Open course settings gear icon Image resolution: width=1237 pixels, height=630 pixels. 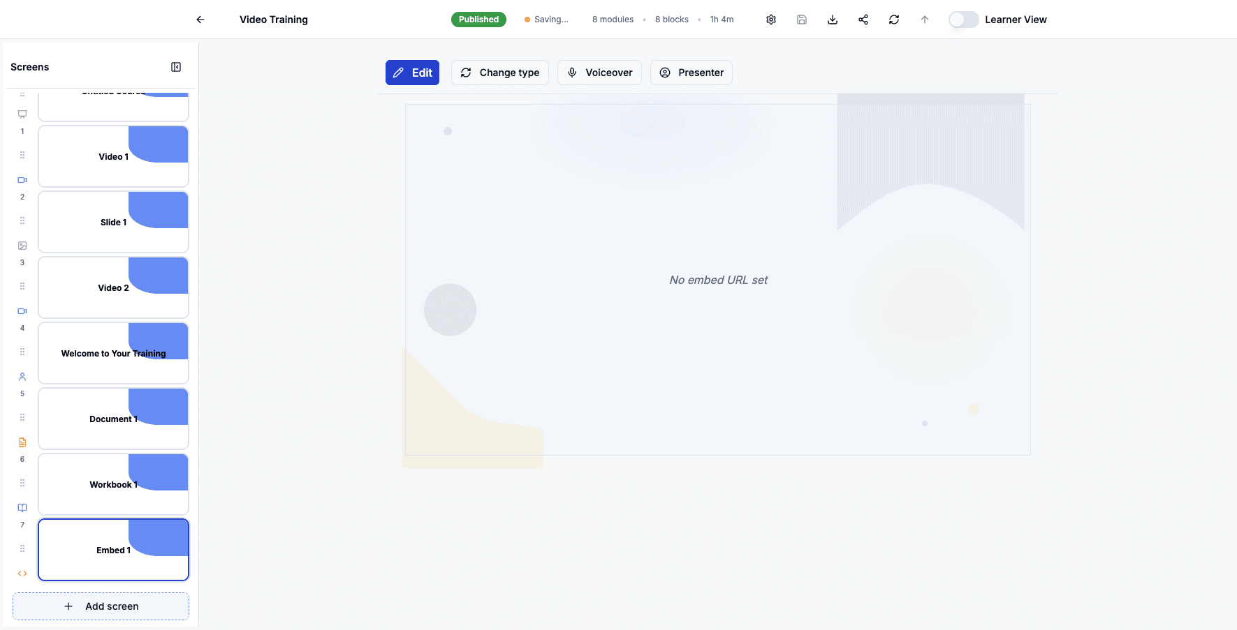point(771,20)
